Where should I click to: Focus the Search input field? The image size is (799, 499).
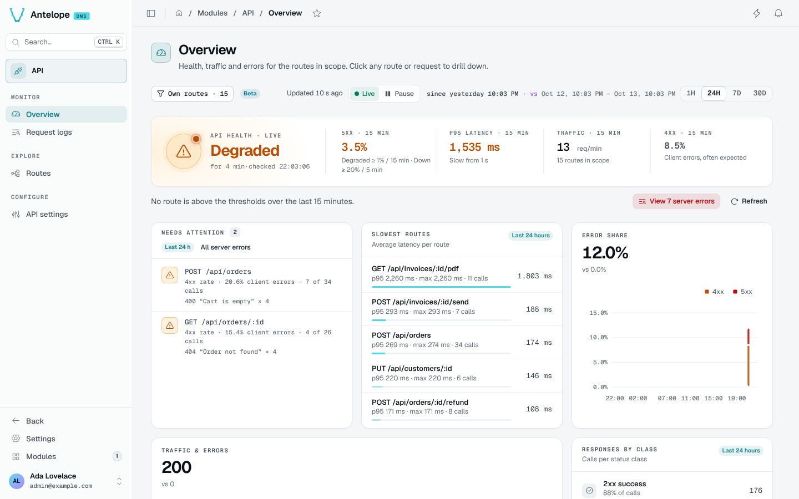click(66, 42)
